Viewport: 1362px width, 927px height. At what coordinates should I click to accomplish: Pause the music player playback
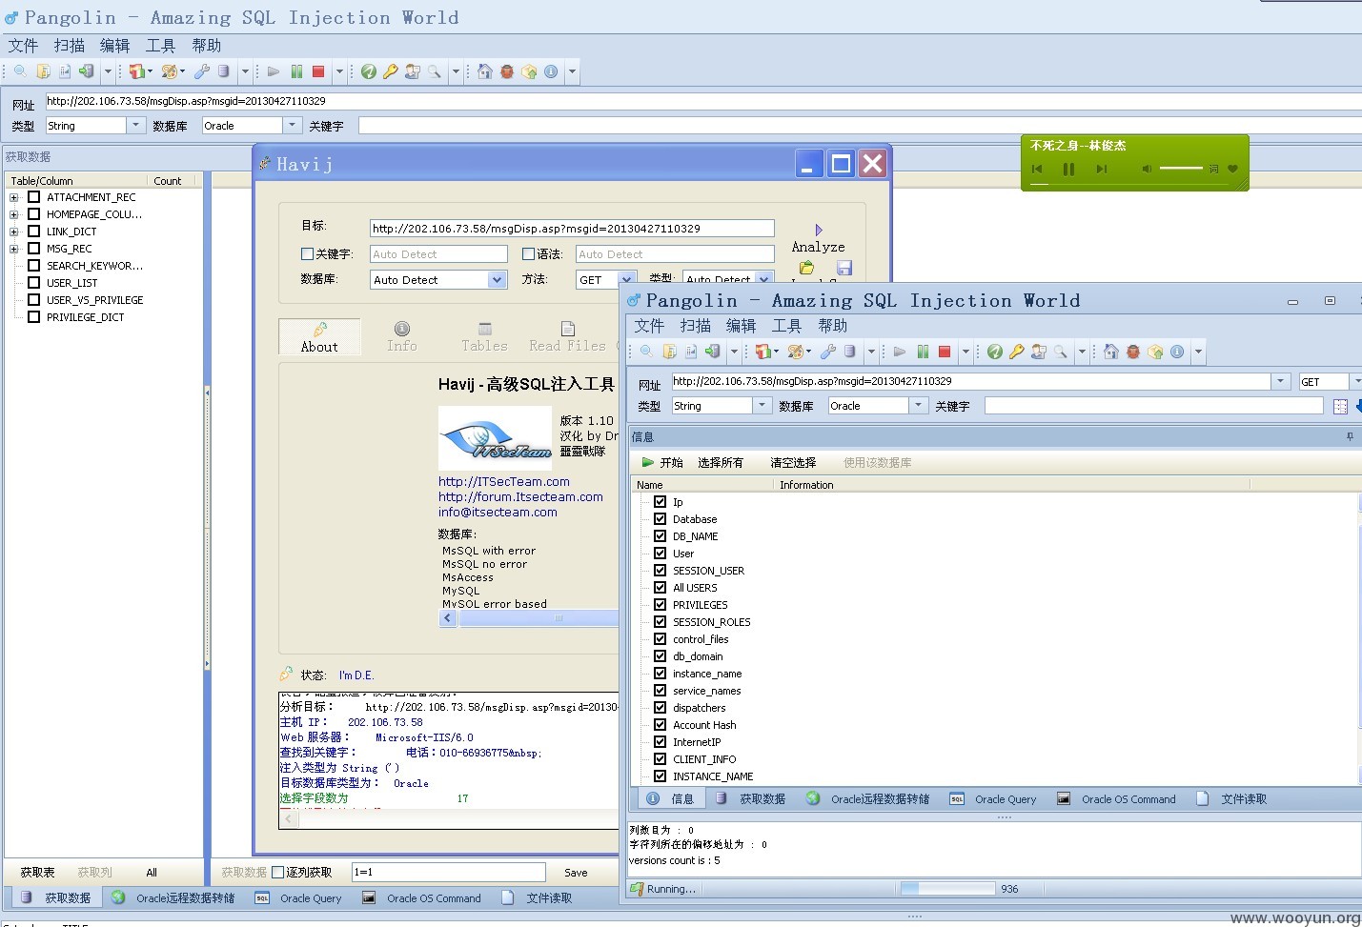1069,169
